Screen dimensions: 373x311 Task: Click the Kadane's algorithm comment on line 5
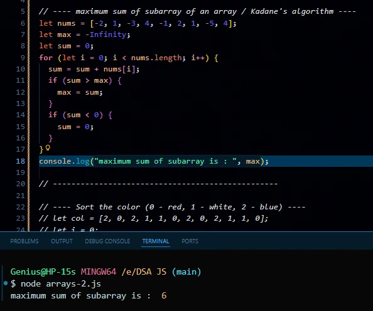point(197,11)
